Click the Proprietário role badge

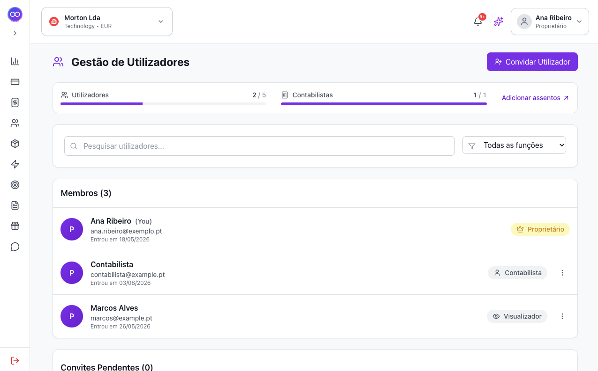pyautogui.click(x=540, y=229)
